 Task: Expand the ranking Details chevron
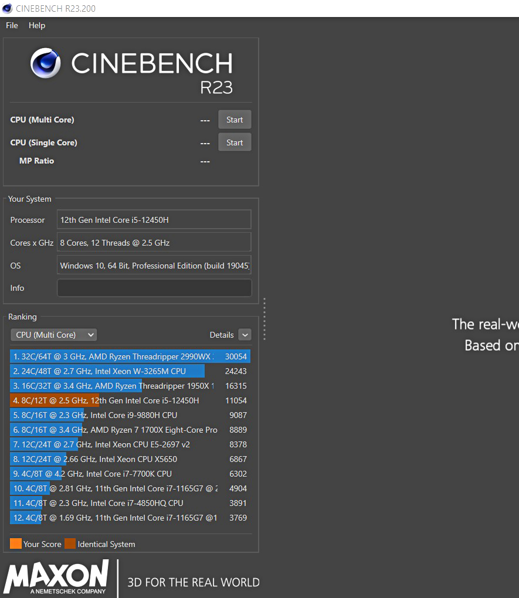tap(245, 335)
